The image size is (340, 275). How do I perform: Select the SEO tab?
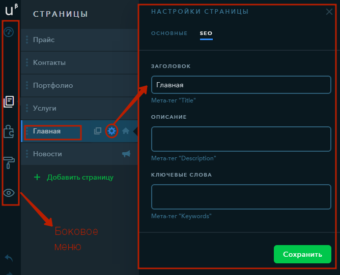[206, 33]
